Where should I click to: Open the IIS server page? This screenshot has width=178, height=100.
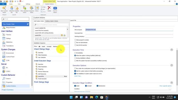point(7,68)
